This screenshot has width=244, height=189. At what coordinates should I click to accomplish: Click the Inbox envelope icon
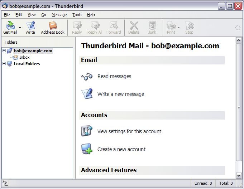[x=15, y=57]
